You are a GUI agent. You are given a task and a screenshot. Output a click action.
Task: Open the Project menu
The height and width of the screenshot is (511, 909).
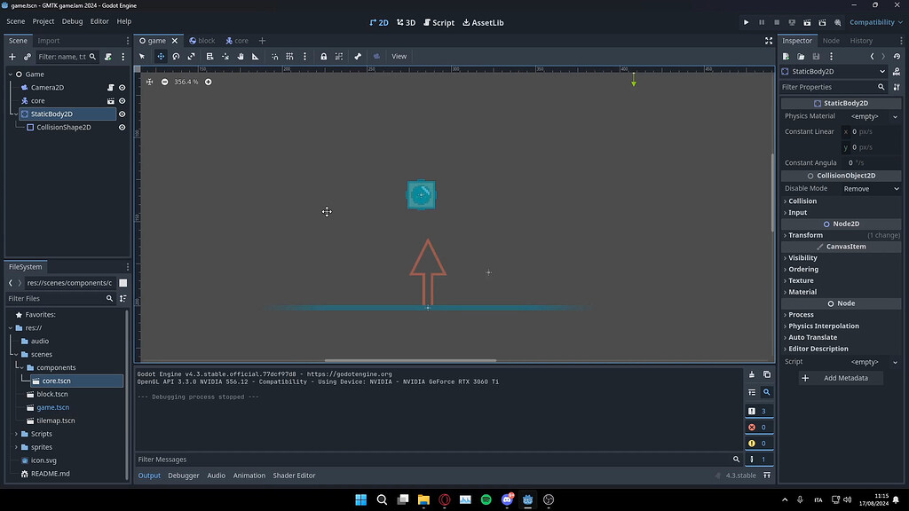click(43, 21)
